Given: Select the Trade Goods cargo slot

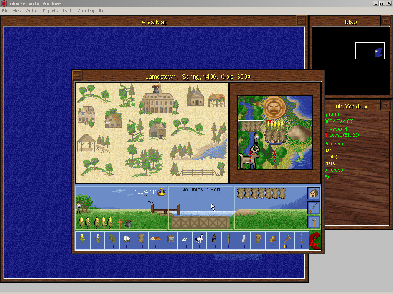Looking at the screenshot, I should point(273,241).
